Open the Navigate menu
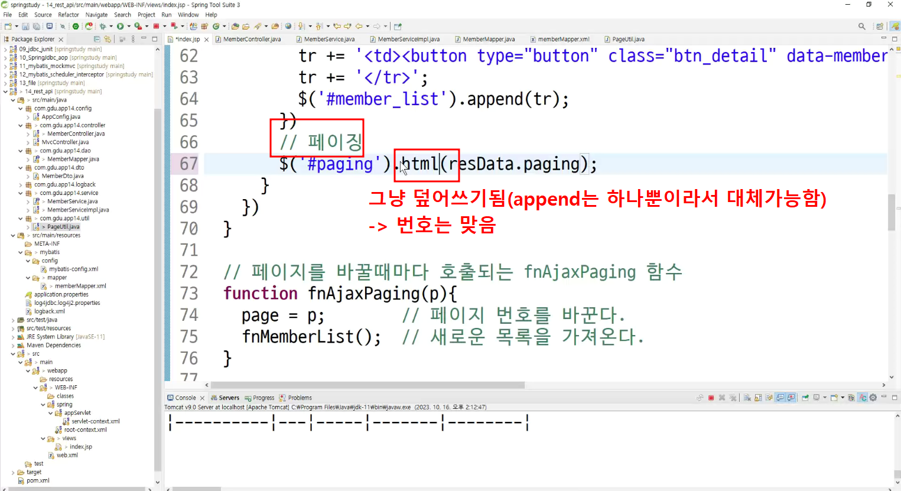 click(x=96, y=15)
